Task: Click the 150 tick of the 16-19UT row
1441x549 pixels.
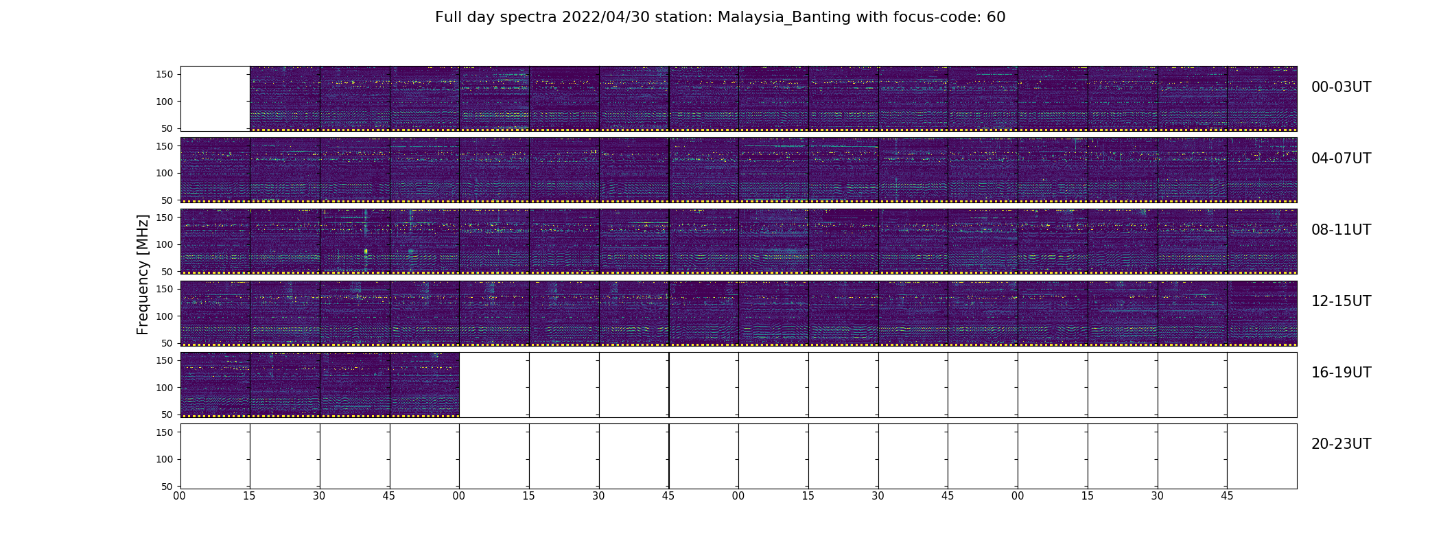Action: [165, 360]
